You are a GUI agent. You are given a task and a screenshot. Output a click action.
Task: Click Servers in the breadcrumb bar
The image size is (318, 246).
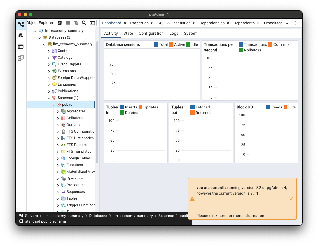pos(31,216)
